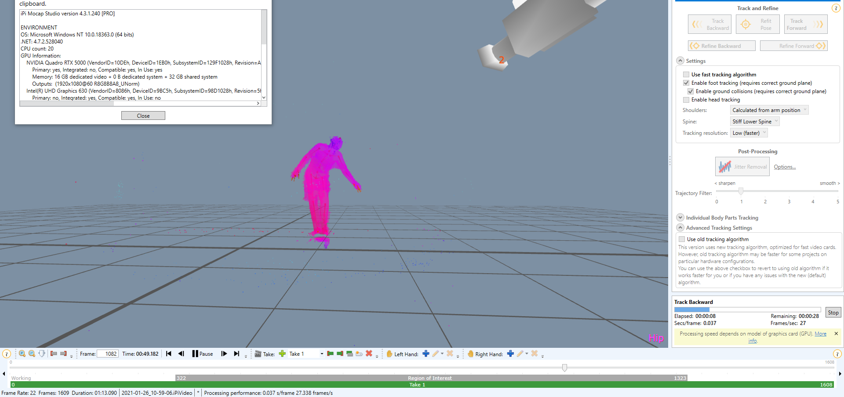Click the Refine Forward button

point(794,46)
